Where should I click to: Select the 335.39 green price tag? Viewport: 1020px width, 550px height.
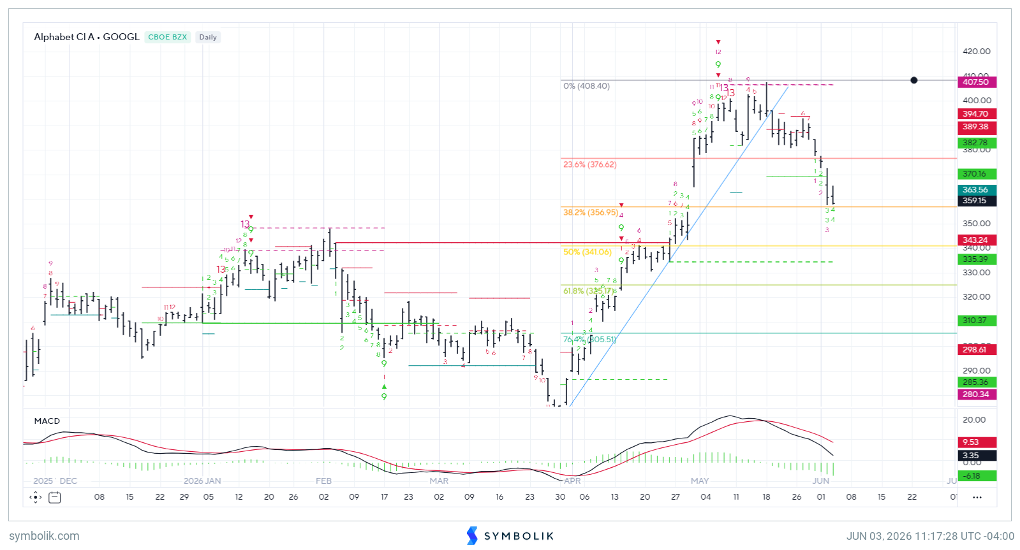[977, 259]
